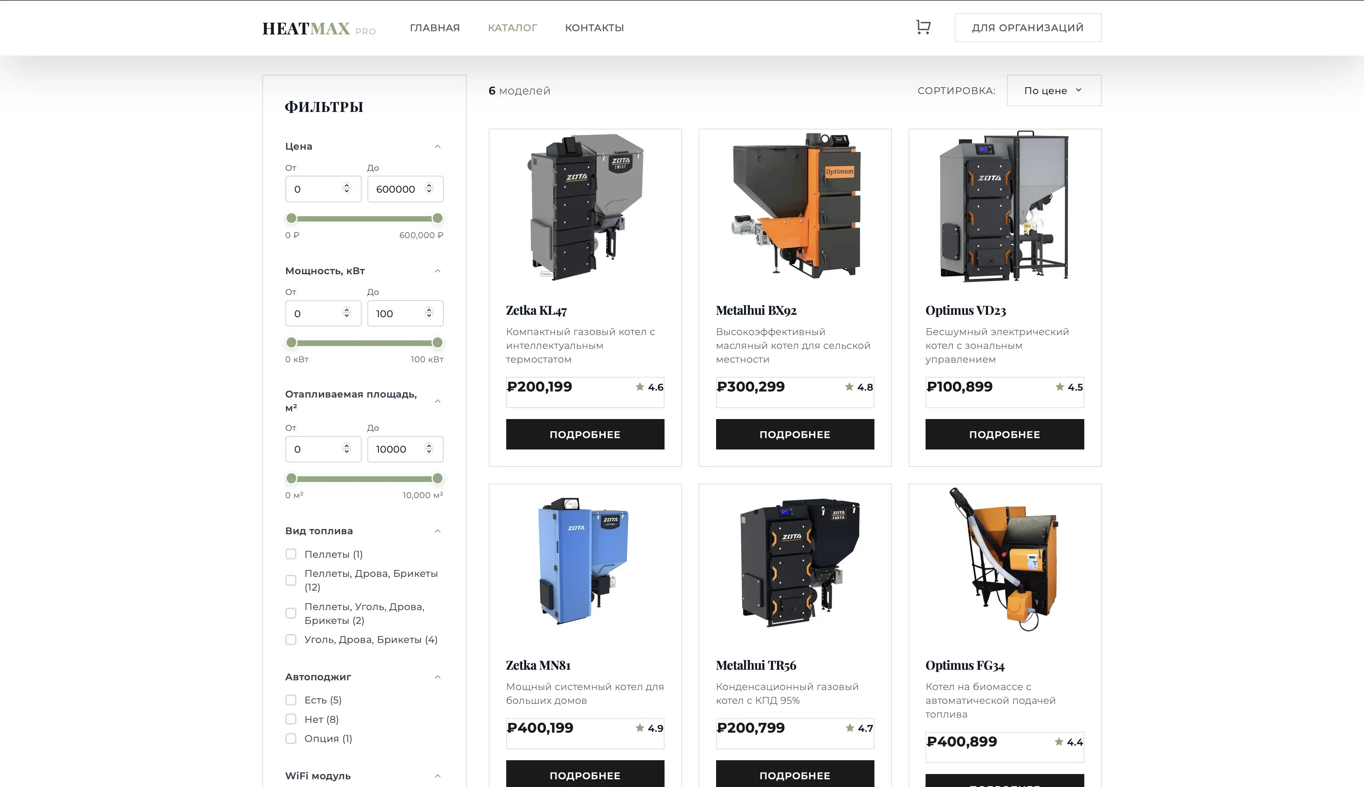
Task: Click star rating icon on Metalhui BX92
Action: coord(849,387)
